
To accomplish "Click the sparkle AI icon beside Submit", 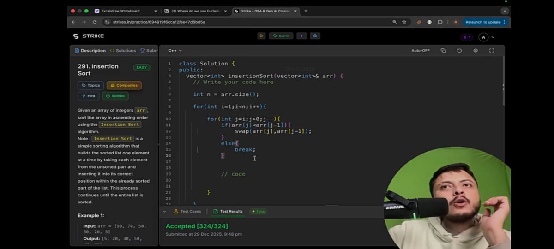I will pyautogui.click(x=301, y=36).
